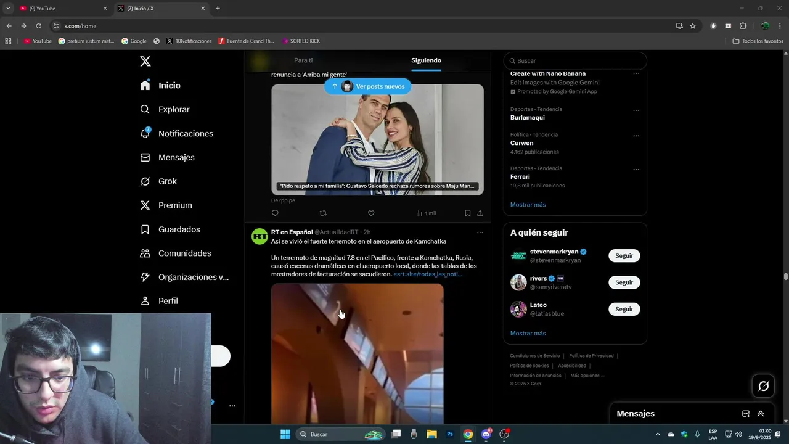This screenshot has width=789, height=444.
Task: Open more options for Nano Banana promotion
Action: (x=636, y=73)
